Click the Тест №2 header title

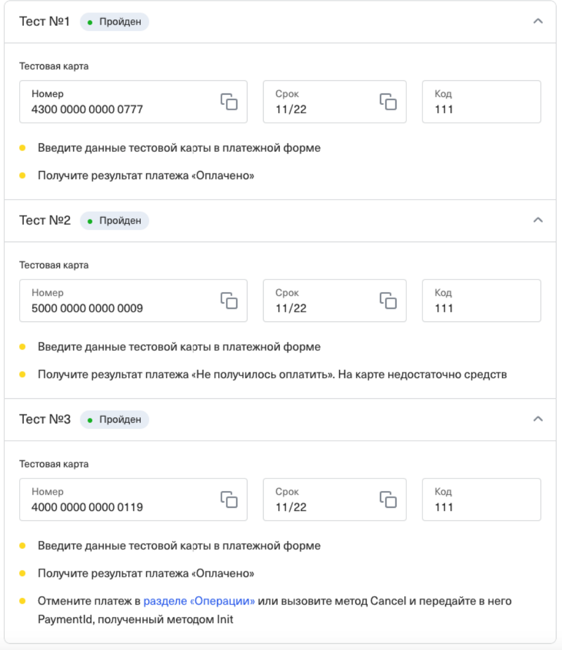click(x=45, y=221)
